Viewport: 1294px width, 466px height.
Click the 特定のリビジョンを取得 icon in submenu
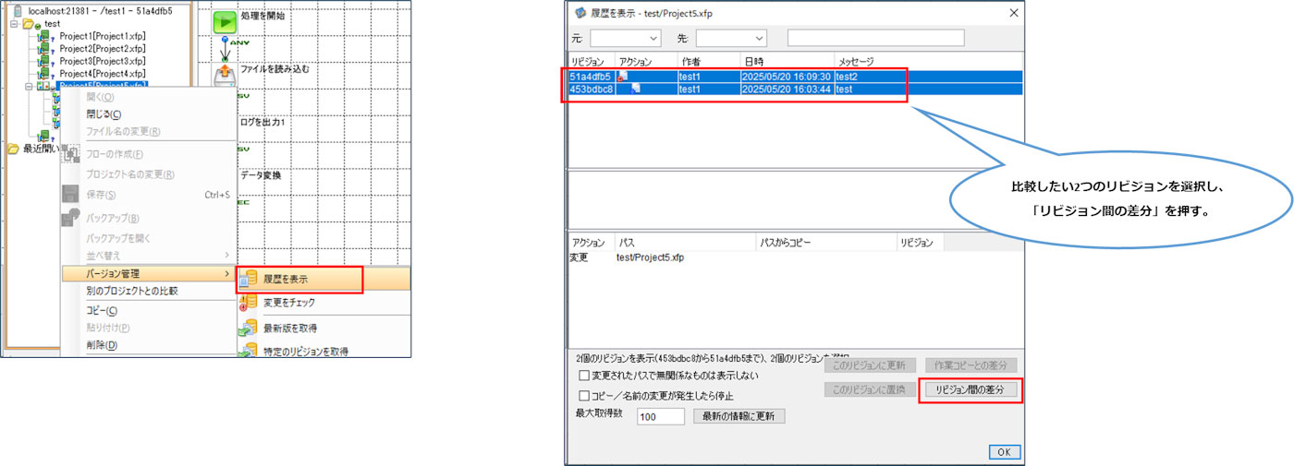(x=248, y=351)
